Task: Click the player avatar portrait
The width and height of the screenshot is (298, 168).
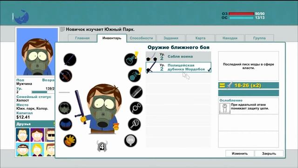Action: 37,52
